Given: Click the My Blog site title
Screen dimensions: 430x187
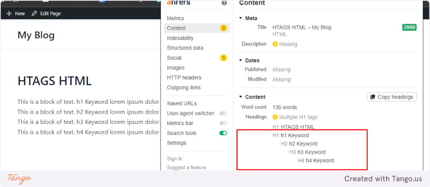Looking at the screenshot, I should pyautogui.click(x=36, y=35).
